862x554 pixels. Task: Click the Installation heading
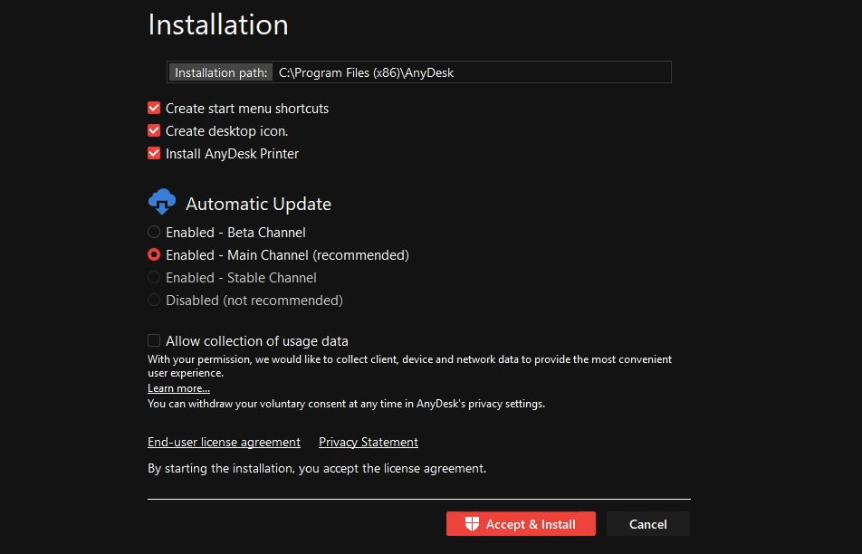[x=218, y=24]
